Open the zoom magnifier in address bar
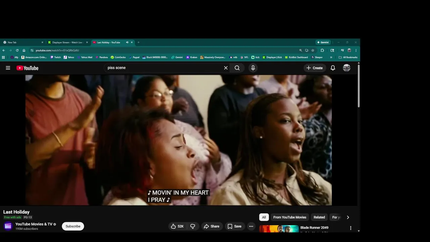This screenshot has width=430, height=242. point(301,50)
